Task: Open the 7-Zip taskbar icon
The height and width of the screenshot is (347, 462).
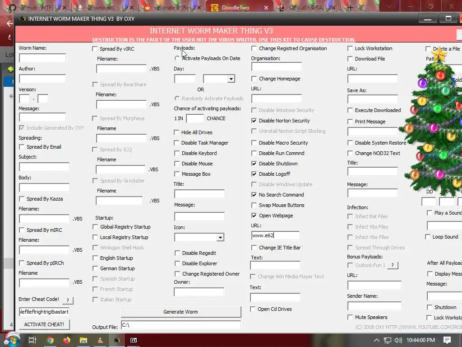Action: click(134, 340)
